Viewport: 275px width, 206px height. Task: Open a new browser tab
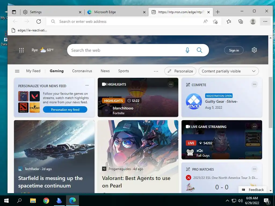218,12
